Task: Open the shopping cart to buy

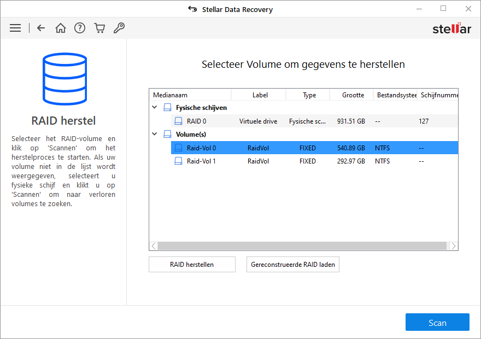Action: tap(99, 28)
